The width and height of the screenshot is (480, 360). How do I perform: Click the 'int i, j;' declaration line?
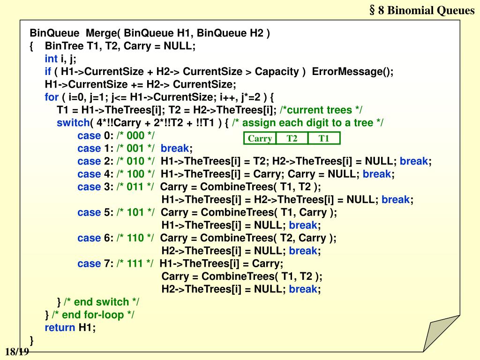click(x=60, y=59)
